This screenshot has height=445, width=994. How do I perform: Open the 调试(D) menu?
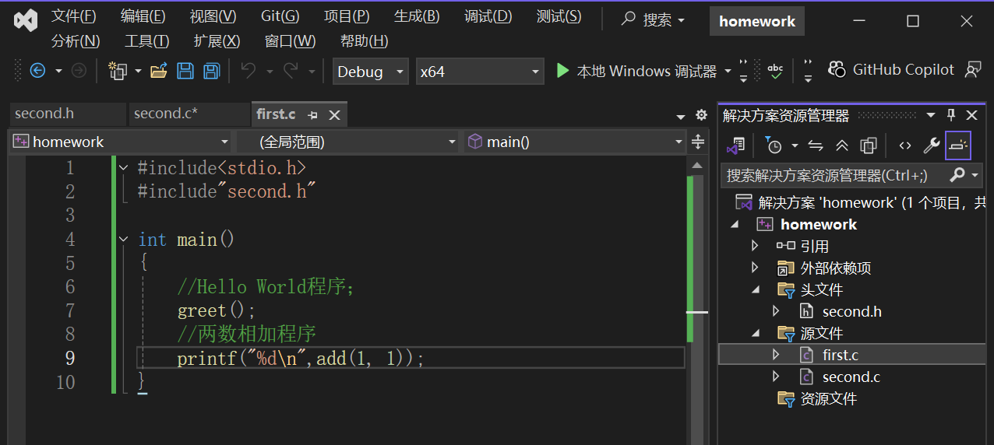[x=488, y=16]
